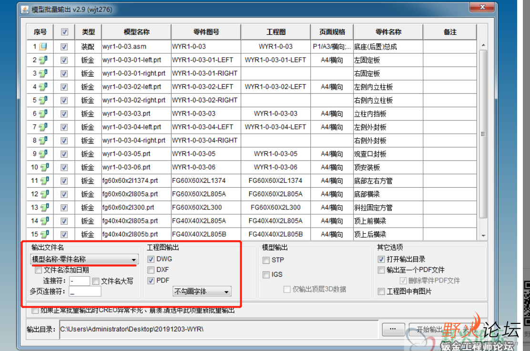Click the Java icon in the title bar
This screenshot has height=351, width=530.
click(x=25, y=10)
